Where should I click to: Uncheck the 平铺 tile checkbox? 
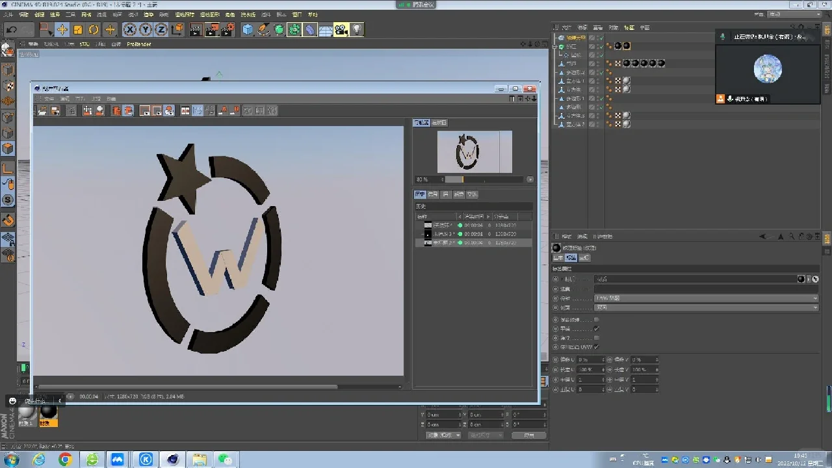596,329
